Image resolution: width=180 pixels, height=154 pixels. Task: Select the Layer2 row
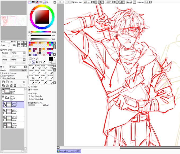coord(13,118)
